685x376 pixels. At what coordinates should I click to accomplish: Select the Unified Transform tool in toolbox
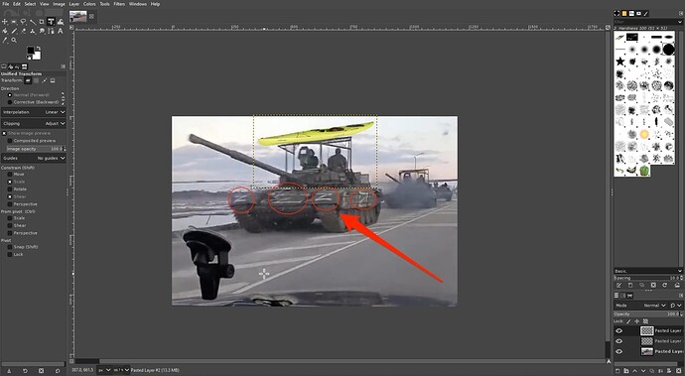pos(51,22)
